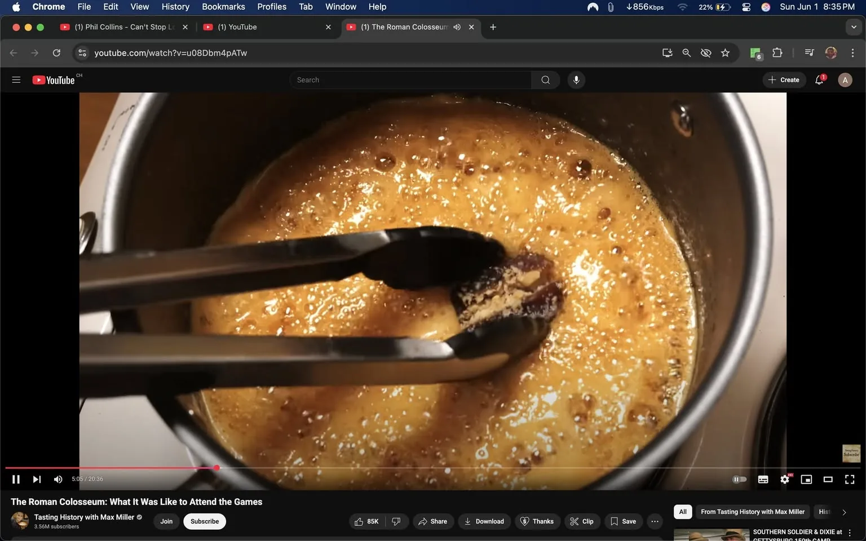This screenshot has width=866, height=541.
Task: Enable subtitles with the CC button
Action: click(762, 479)
